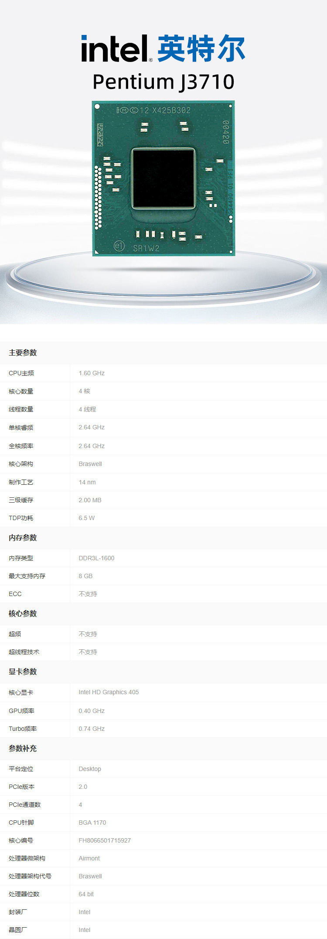327x939 pixels.
Task: Select the CPU主频 label
Action: pyautogui.click(x=21, y=373)
